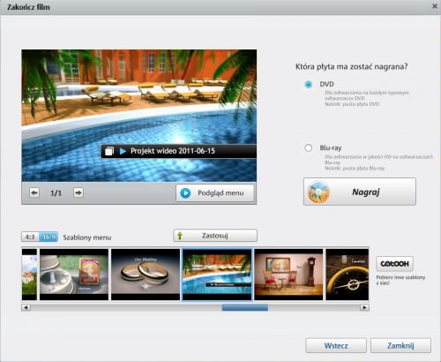Switch menu templates to 16:9 ratio
The image size is (441, 362).
click(x=49, y=237)
